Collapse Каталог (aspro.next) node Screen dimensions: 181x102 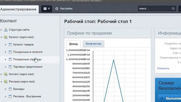click(x=1, y=37)
